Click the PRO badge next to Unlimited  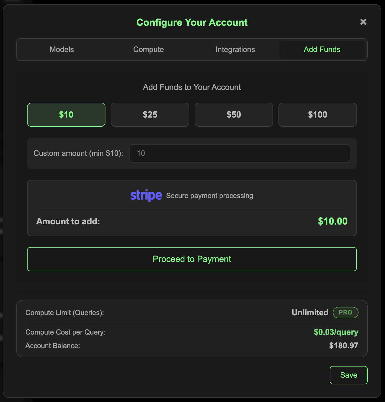[x=346, y=313]
